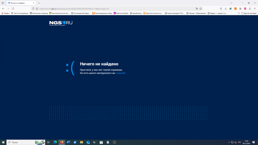Show more bookmarks overflow chevron
The width and height of the screenshot is (258, 145).
(x=239, y=13)
